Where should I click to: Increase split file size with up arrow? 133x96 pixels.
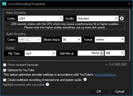tap(102, 52)
